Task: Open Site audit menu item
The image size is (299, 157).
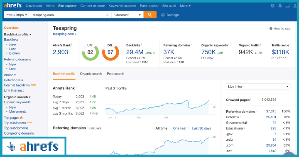Action: tap(169, 6)
